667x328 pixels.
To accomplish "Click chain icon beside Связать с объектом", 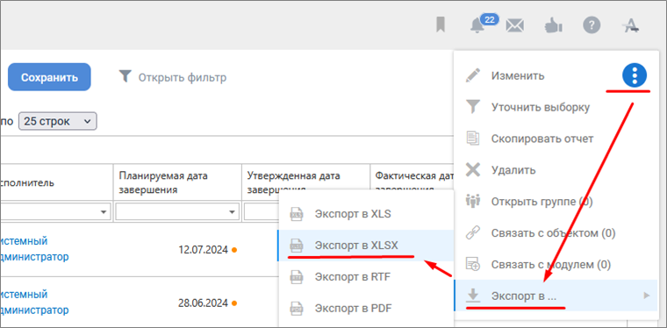I will 472,232.
